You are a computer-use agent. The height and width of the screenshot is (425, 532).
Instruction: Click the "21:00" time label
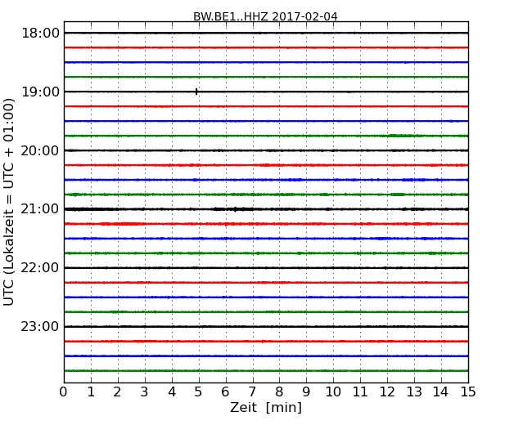point(40,209)
